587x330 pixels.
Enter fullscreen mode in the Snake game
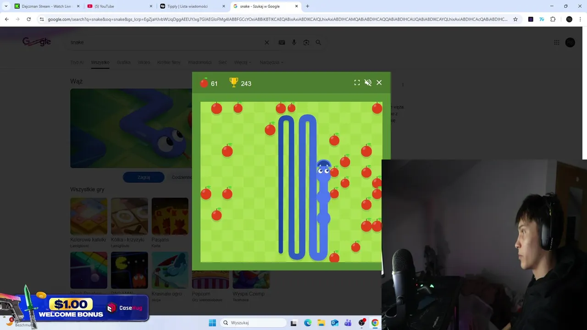click(x=357, y=82)
